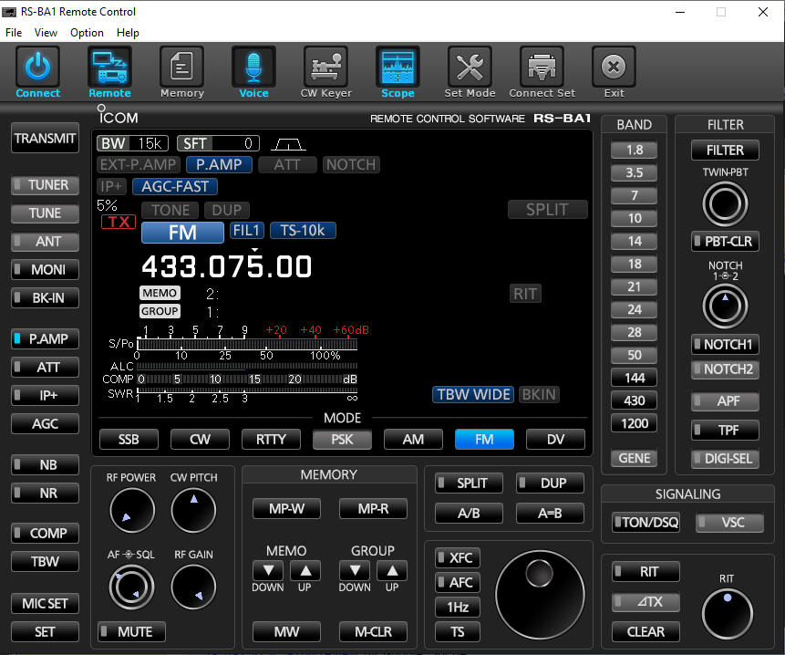The height and width of the screenshot is (655, 785).
Task: Open the Connect Set icon
Action: 542,68
